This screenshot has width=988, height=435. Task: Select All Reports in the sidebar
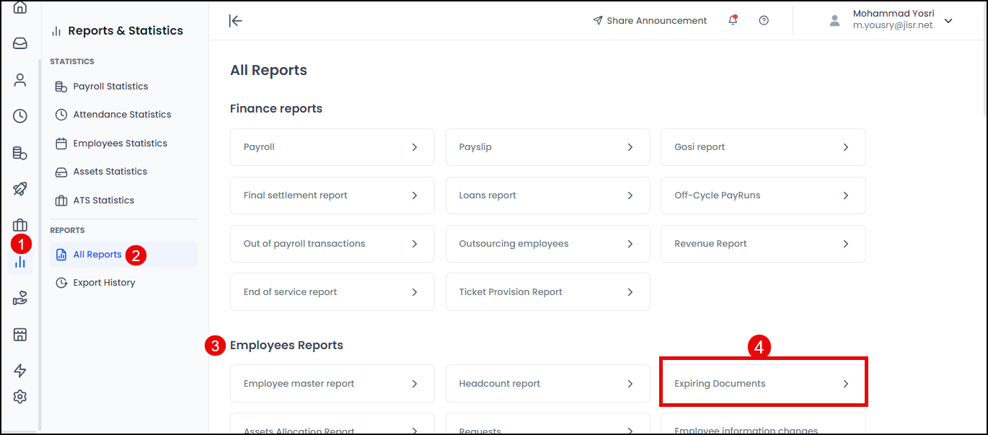(97, 255)
